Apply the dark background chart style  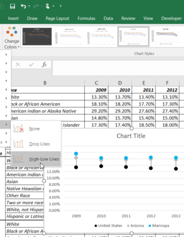[x=37, y=36]
